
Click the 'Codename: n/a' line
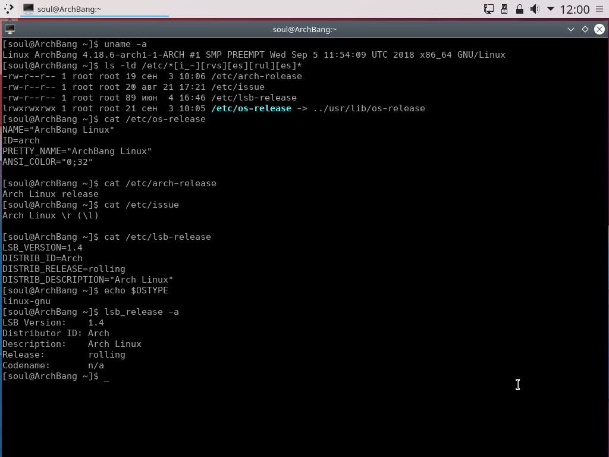coord(53,365)
